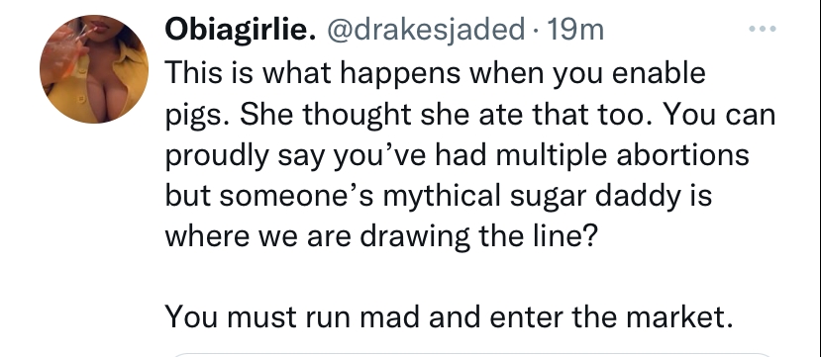This screenshot has width=821, height=357.
Task: Open the three-dot more options menu
Action: pyautogui.click(x=763, y=30)
